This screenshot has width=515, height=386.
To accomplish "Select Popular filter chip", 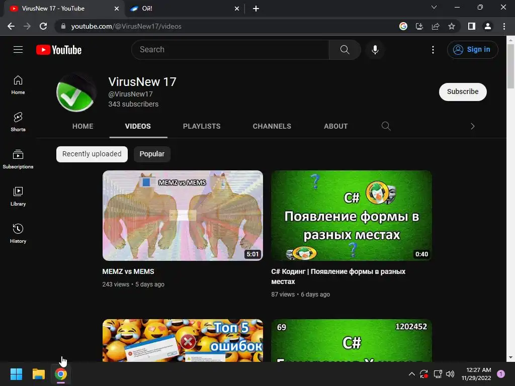I will 152,154.
